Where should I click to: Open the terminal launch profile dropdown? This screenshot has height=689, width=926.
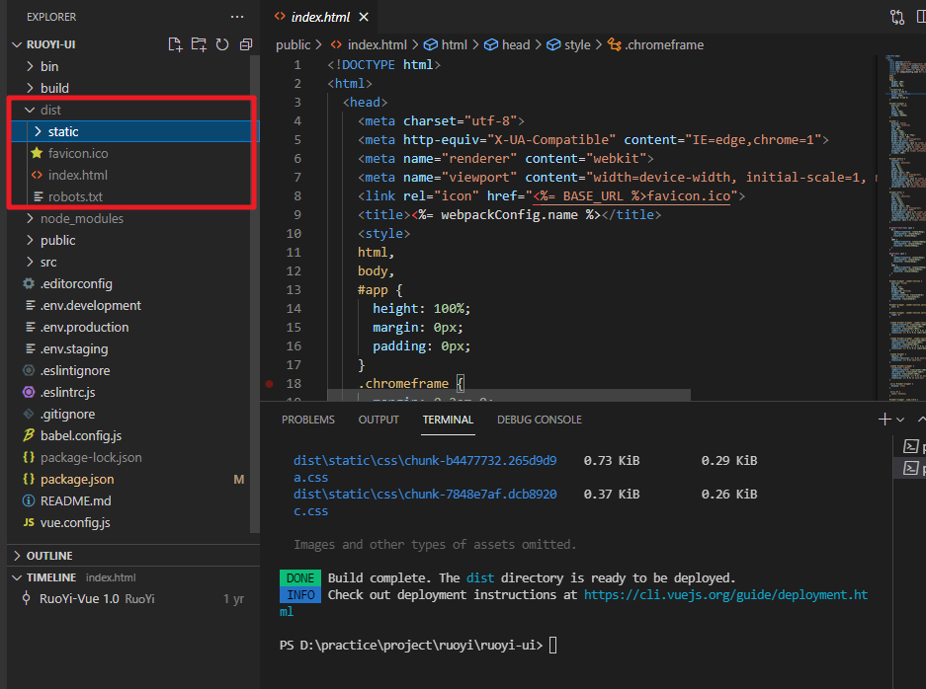click(900, 420)
